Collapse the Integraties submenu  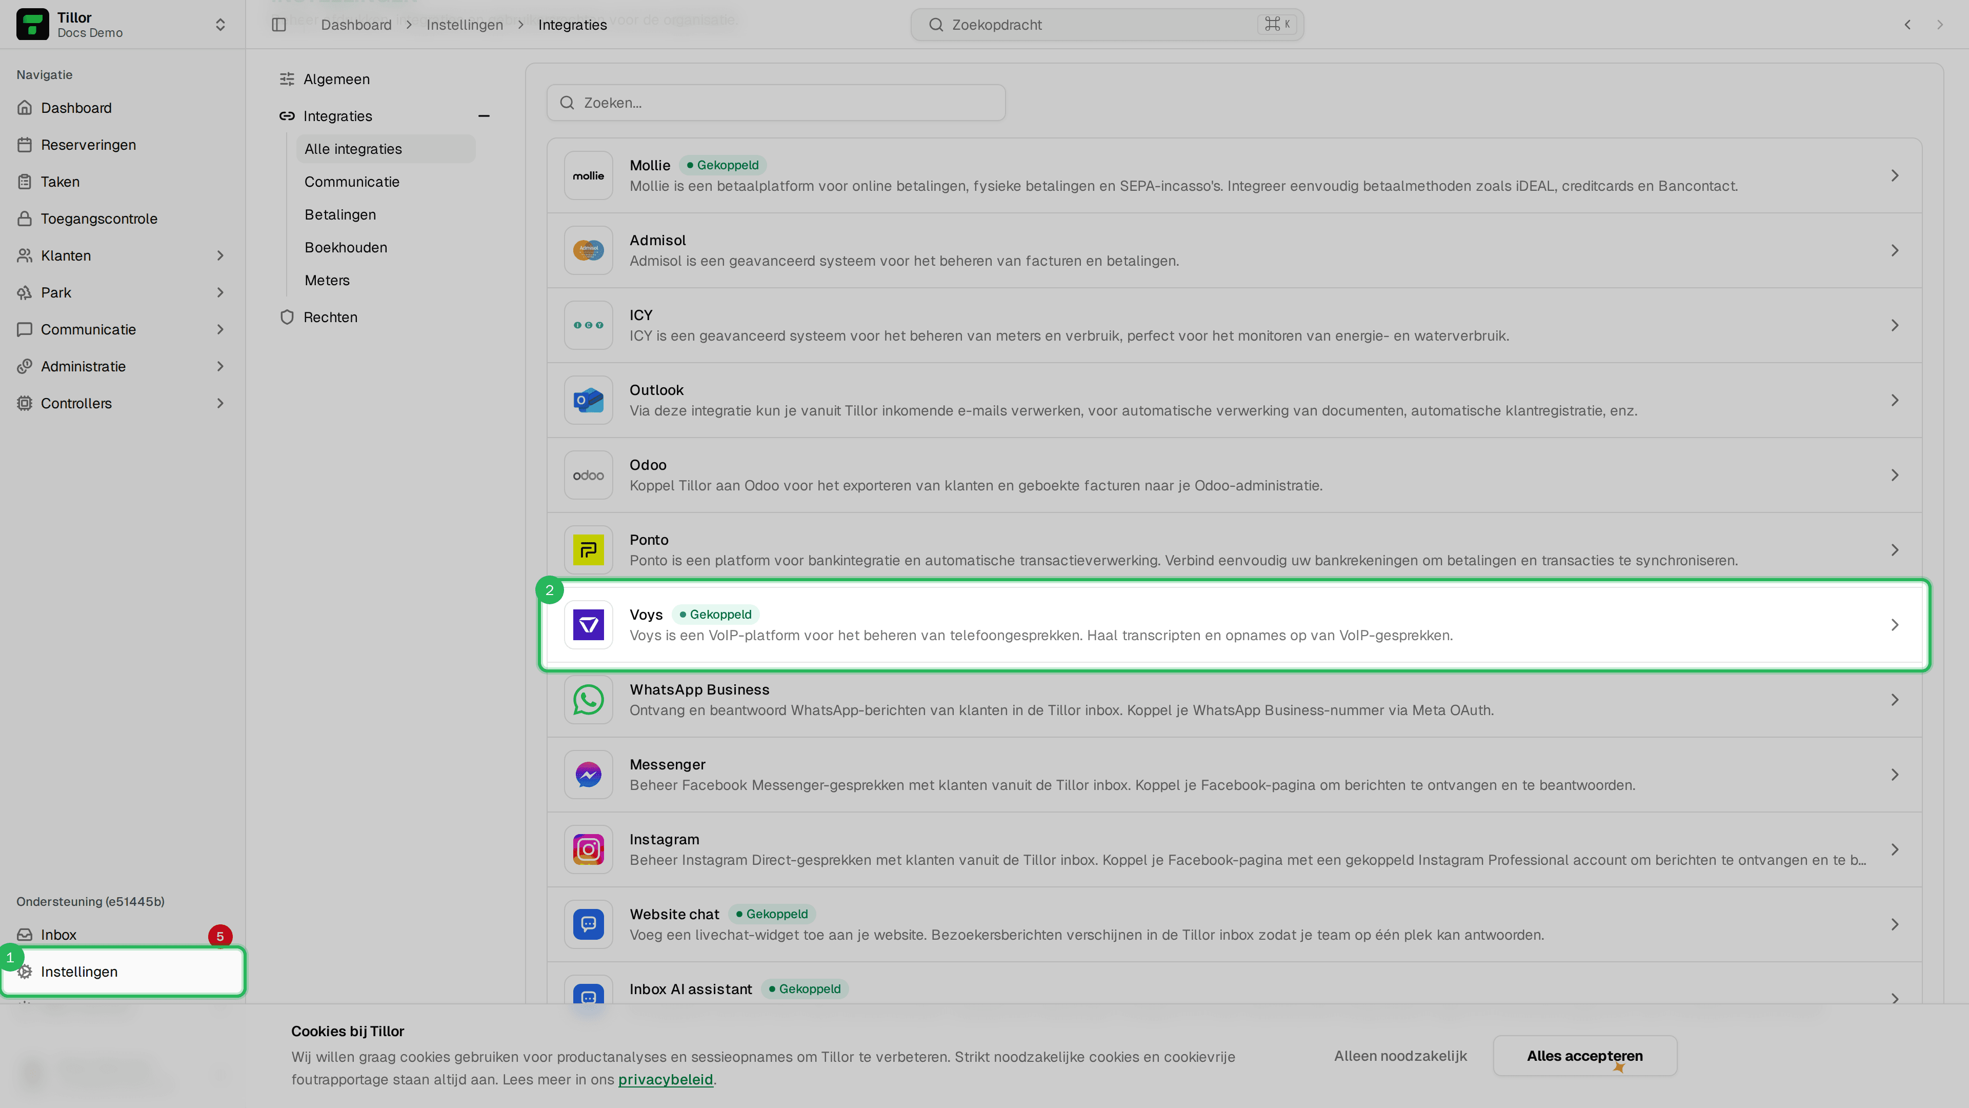point(484,116)
